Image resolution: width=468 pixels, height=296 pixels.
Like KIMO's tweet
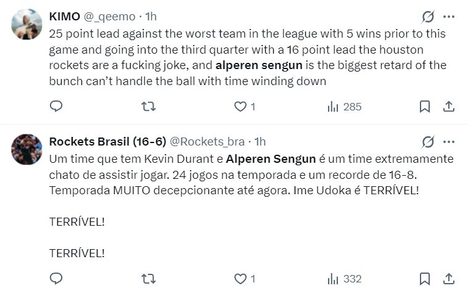(240, 107)
